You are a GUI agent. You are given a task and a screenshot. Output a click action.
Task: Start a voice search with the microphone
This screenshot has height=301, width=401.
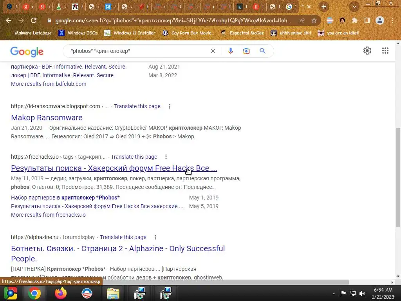[x=230, y=51]
